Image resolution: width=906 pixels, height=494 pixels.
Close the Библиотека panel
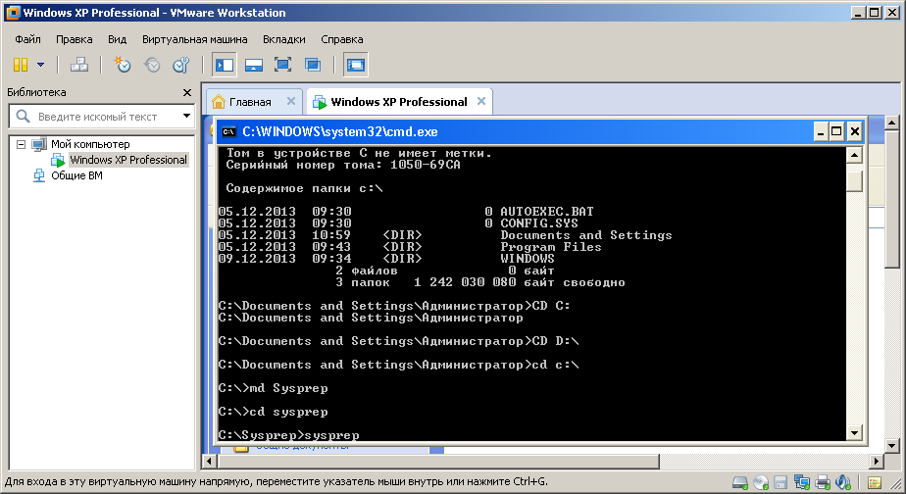pos(186,92)
